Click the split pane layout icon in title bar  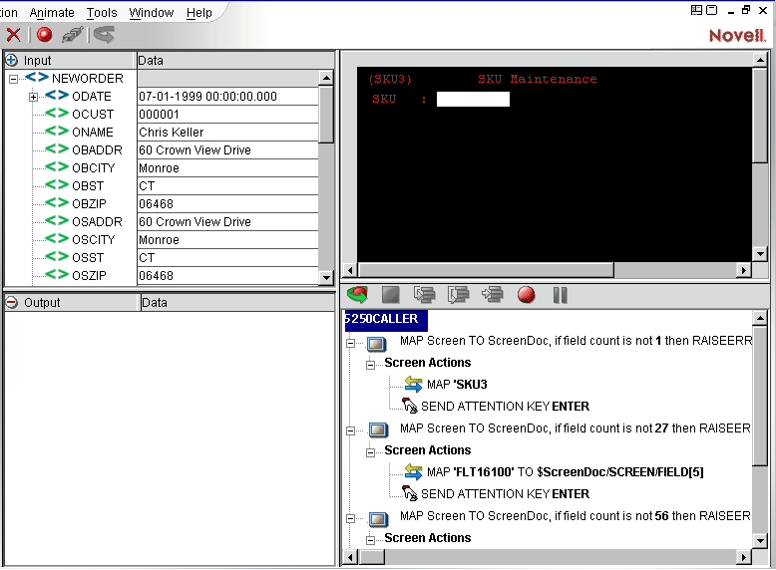tap(696, 10)
